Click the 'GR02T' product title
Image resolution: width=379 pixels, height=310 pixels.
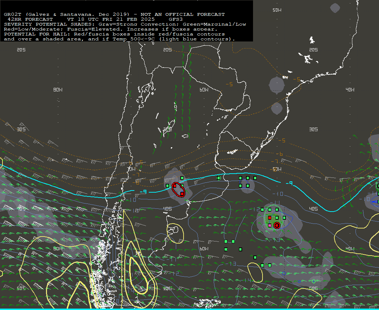coord(12,14)
